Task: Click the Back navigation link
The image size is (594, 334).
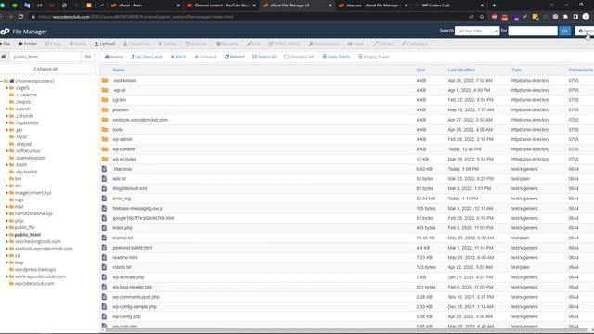Action: [178, 57]
